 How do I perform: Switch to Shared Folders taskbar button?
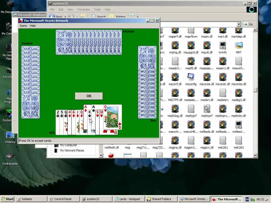162,199
